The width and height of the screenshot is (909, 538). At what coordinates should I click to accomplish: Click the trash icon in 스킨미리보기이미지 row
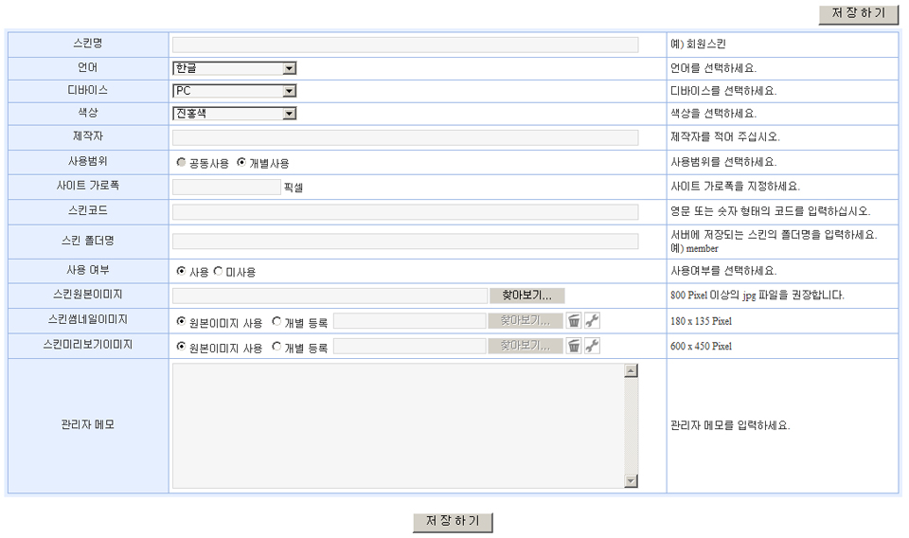point(574,346)
